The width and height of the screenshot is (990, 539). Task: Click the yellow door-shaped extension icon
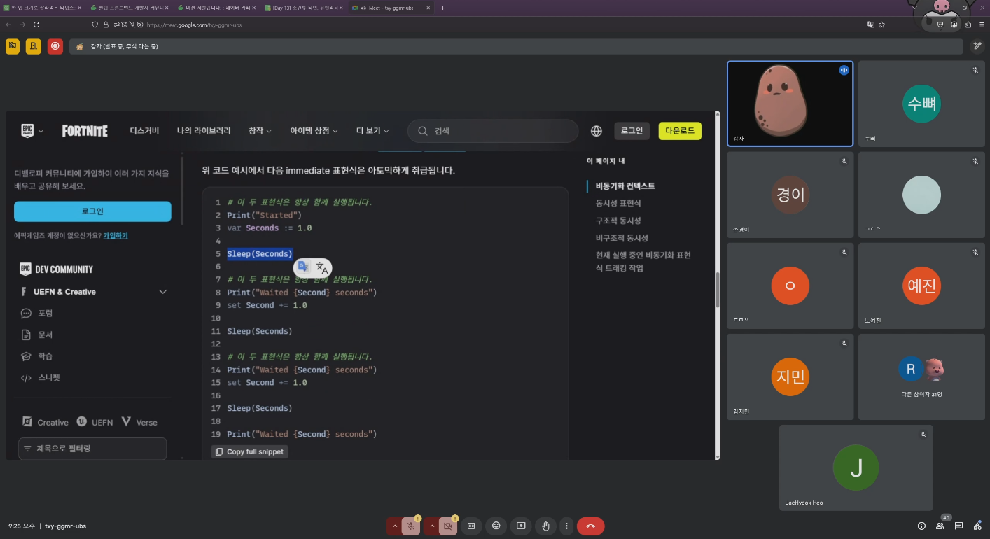click(34, 46)
